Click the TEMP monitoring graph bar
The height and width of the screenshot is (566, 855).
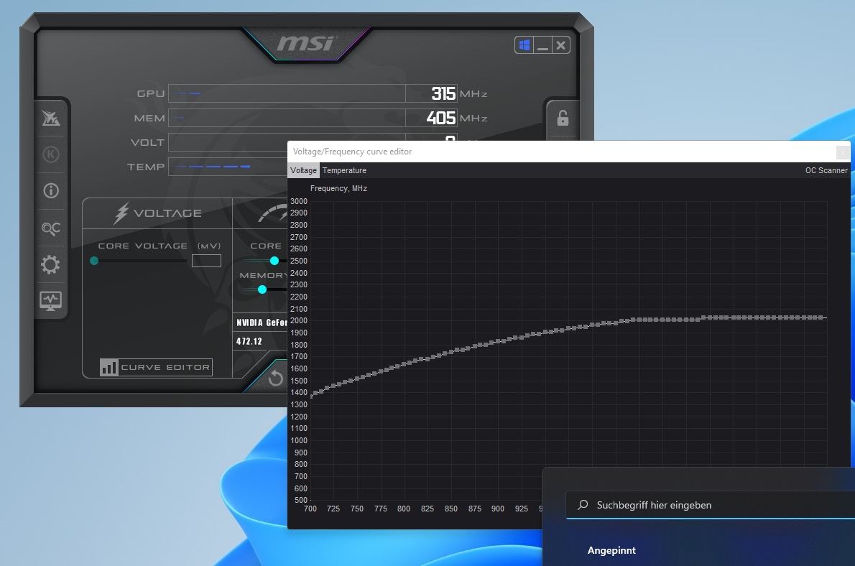(229, 167)
